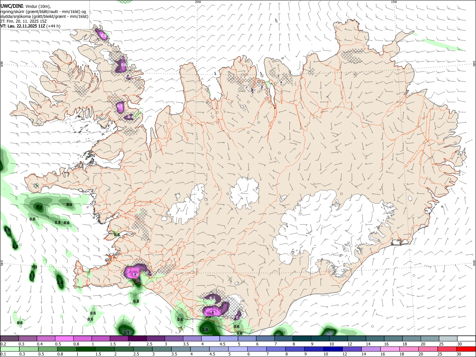This screenshot has height=357, width=476.
Task: Select the 1 darkest green swatch, bottom legend row
Action: click(x=86, y=349)
